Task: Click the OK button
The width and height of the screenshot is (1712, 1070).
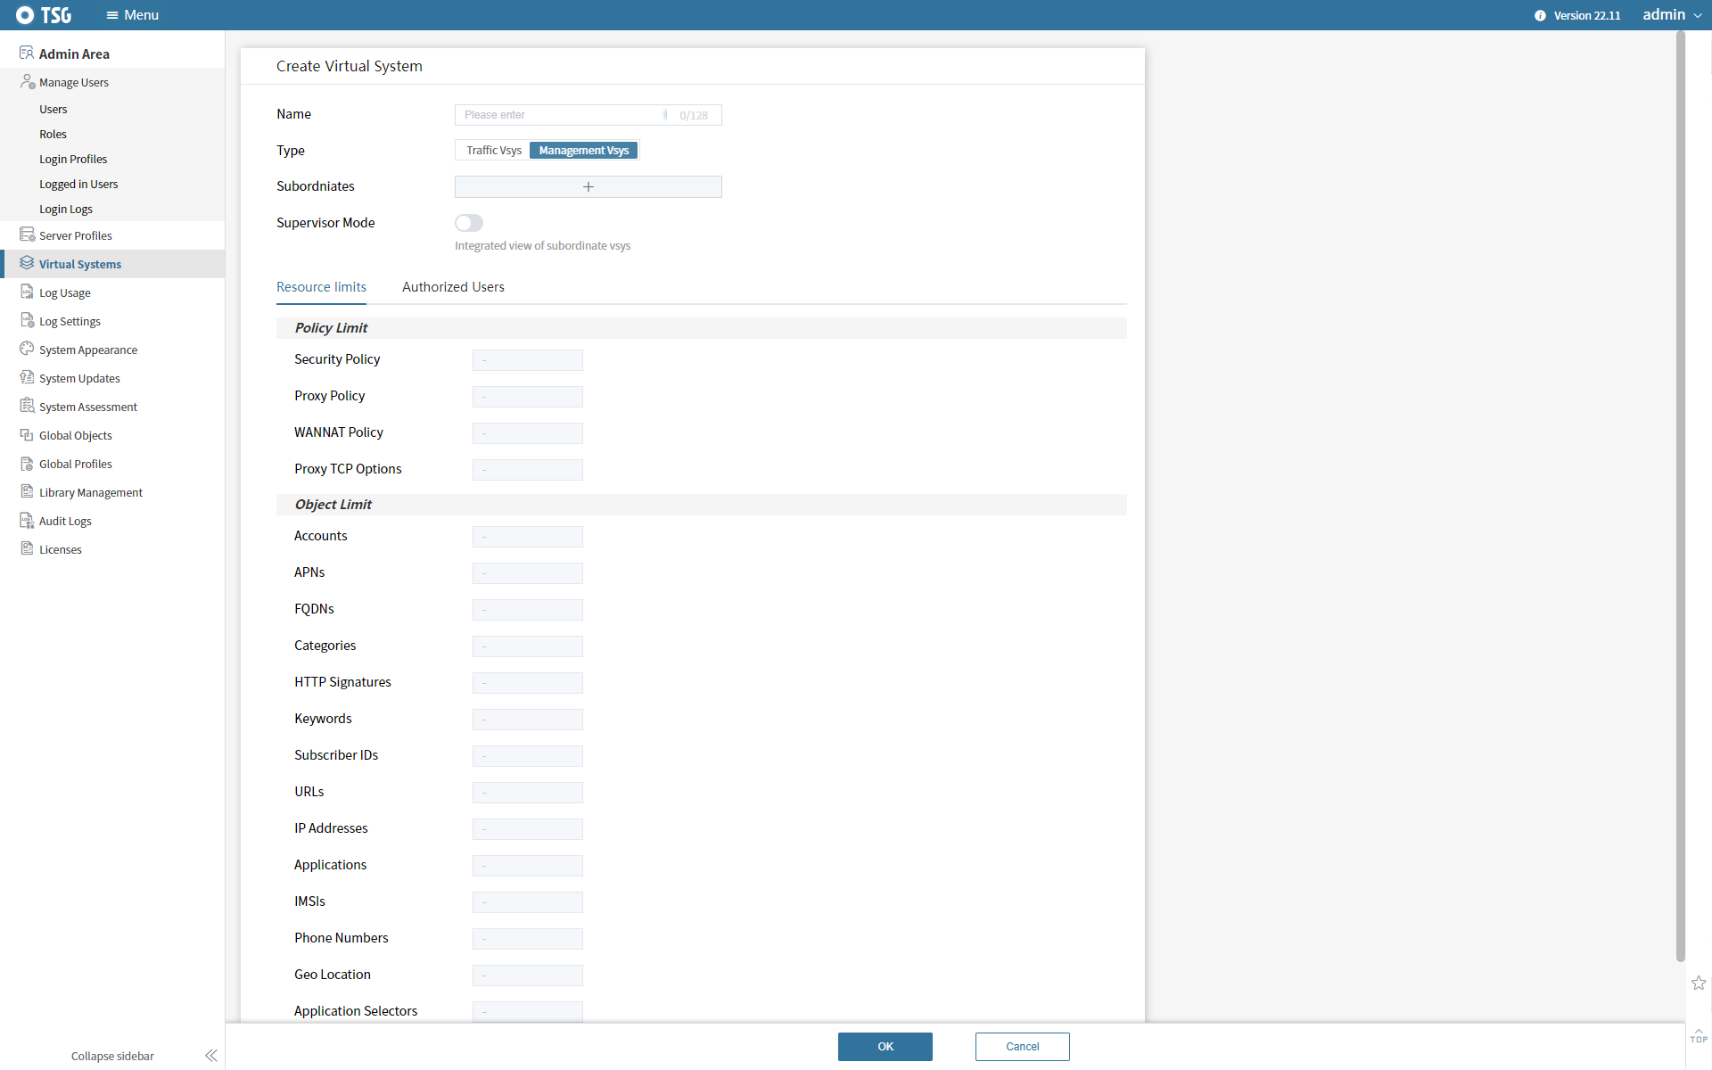Action: pos(885,1047)
